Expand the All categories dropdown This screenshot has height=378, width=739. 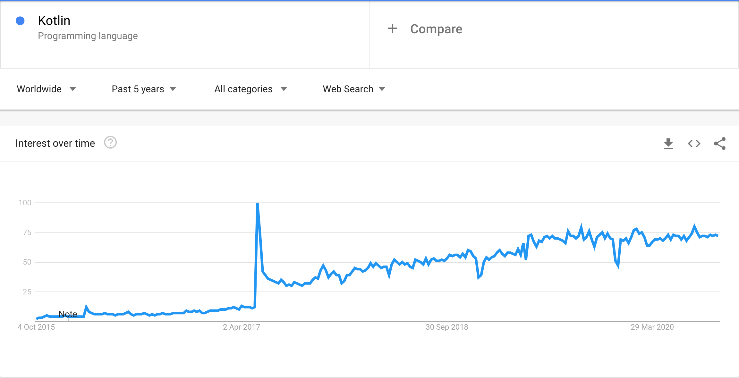pos(251,89)
